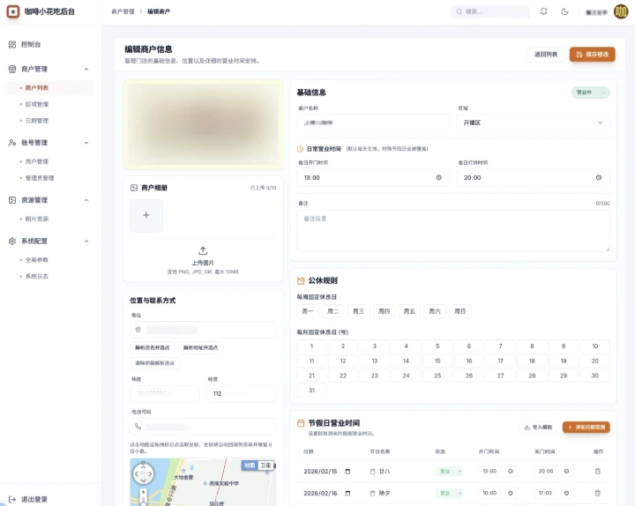Go to 控制台 in the sidebar
Viewport: 635px width, 506px height.
(x=31, y=44)
